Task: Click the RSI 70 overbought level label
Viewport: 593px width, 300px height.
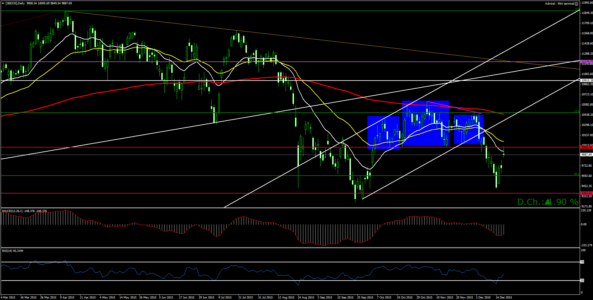Action: pos(582,262)
